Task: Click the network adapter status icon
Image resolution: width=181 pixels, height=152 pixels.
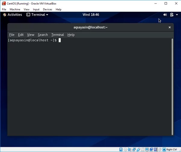Action: point(134,149)
